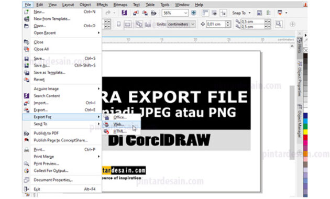The width and height of the screenshot is (330, 199).
Task: Choose Publish to PDF
Action: pyautogui.click(x=62, y=133)
